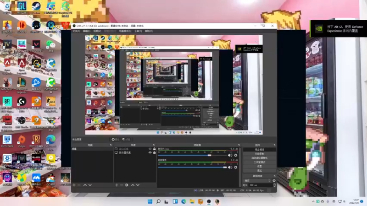This screenshot has width=367, height=206.
Task: Open source properties gear in Sources toolbar
Action: point(127,185)
